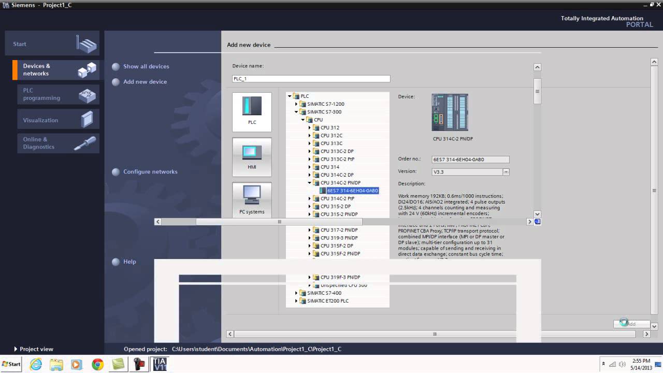Click Add new device option
Viewport: 663px width, 373px height.
[139, 82]
